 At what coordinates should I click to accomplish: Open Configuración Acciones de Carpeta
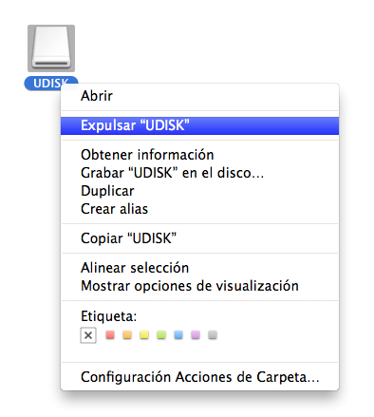point(199,377)
